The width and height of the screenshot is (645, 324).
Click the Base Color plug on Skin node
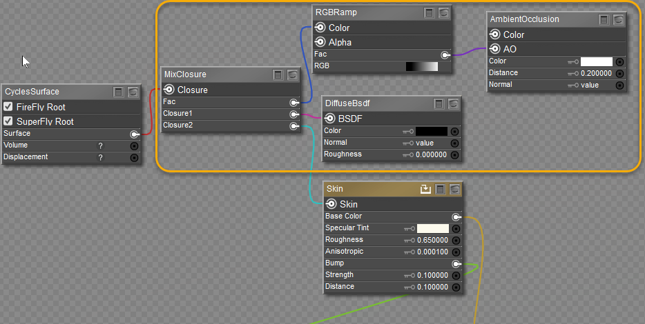[x=456, y=217]
